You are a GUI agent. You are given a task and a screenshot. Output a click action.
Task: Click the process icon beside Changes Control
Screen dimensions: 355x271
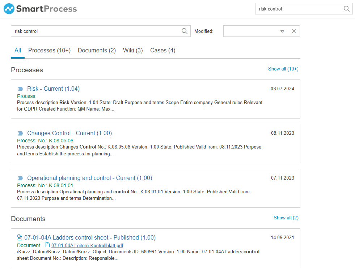20,133
